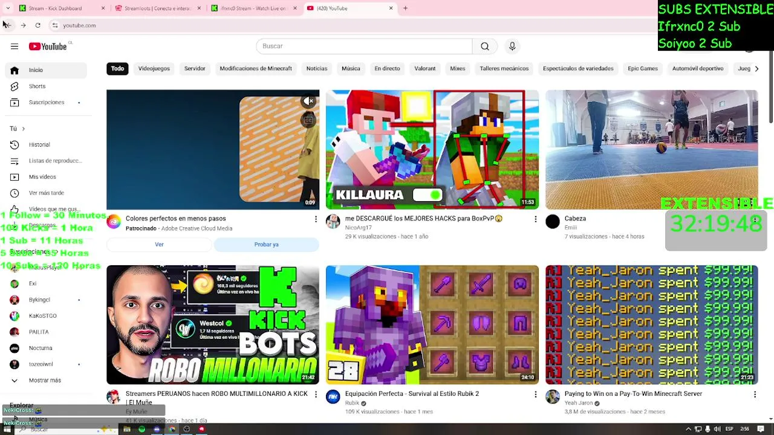Screen dimensions: 774x435
Task: Click the Ver button on ad
Action: pos(159,245)
